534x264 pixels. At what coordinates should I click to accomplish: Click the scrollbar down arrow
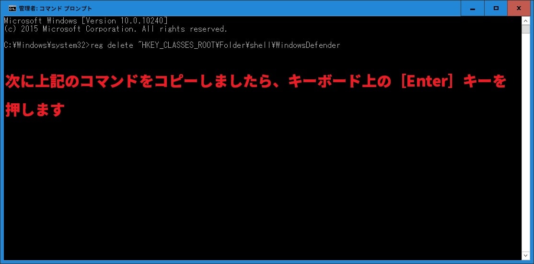(x=525, y=255)
